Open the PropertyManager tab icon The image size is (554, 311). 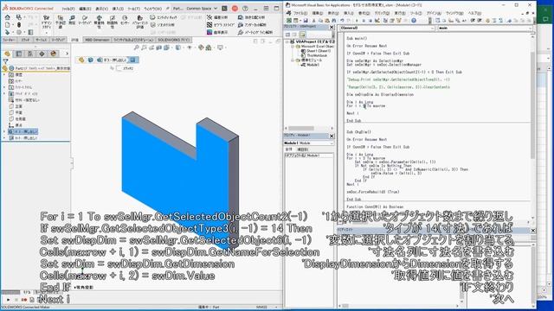click(x=19, y=54)
